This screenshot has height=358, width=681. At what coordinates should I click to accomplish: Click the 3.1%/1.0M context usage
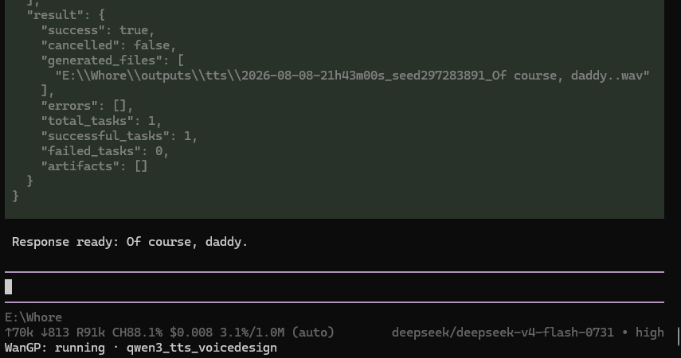252,333
